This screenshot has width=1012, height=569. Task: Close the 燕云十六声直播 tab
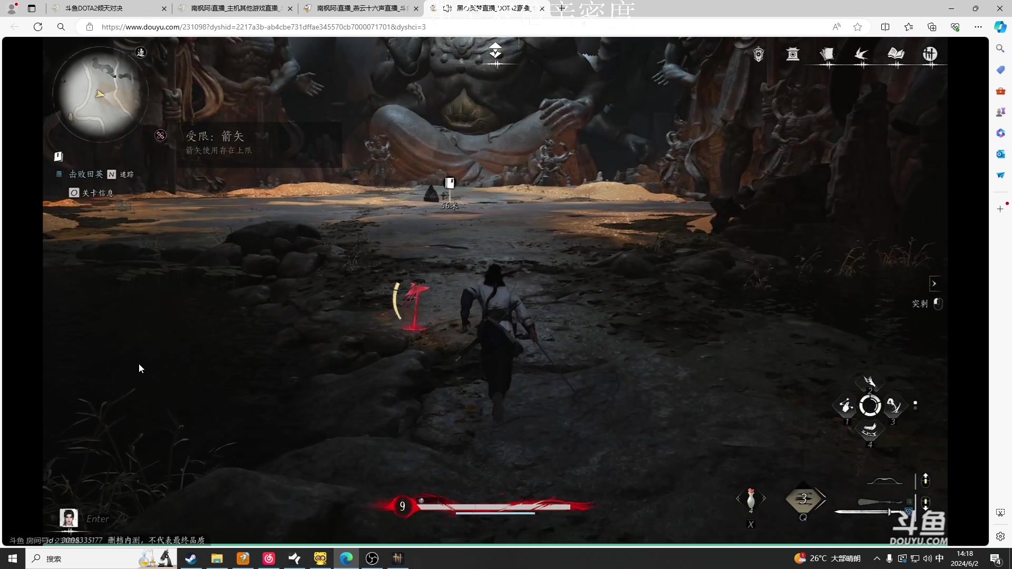click(416, 8)
